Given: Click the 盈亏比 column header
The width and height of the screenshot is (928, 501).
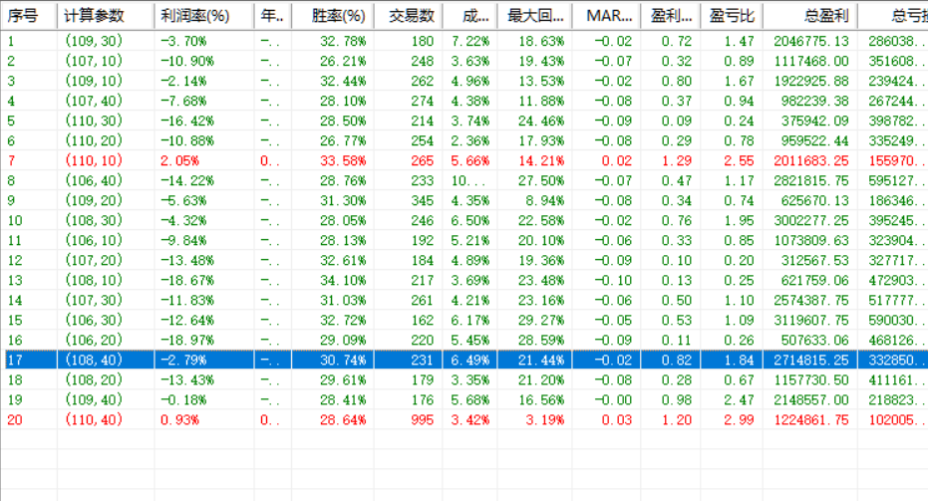Looking at the screenshot, I should (x=732, y=16).
